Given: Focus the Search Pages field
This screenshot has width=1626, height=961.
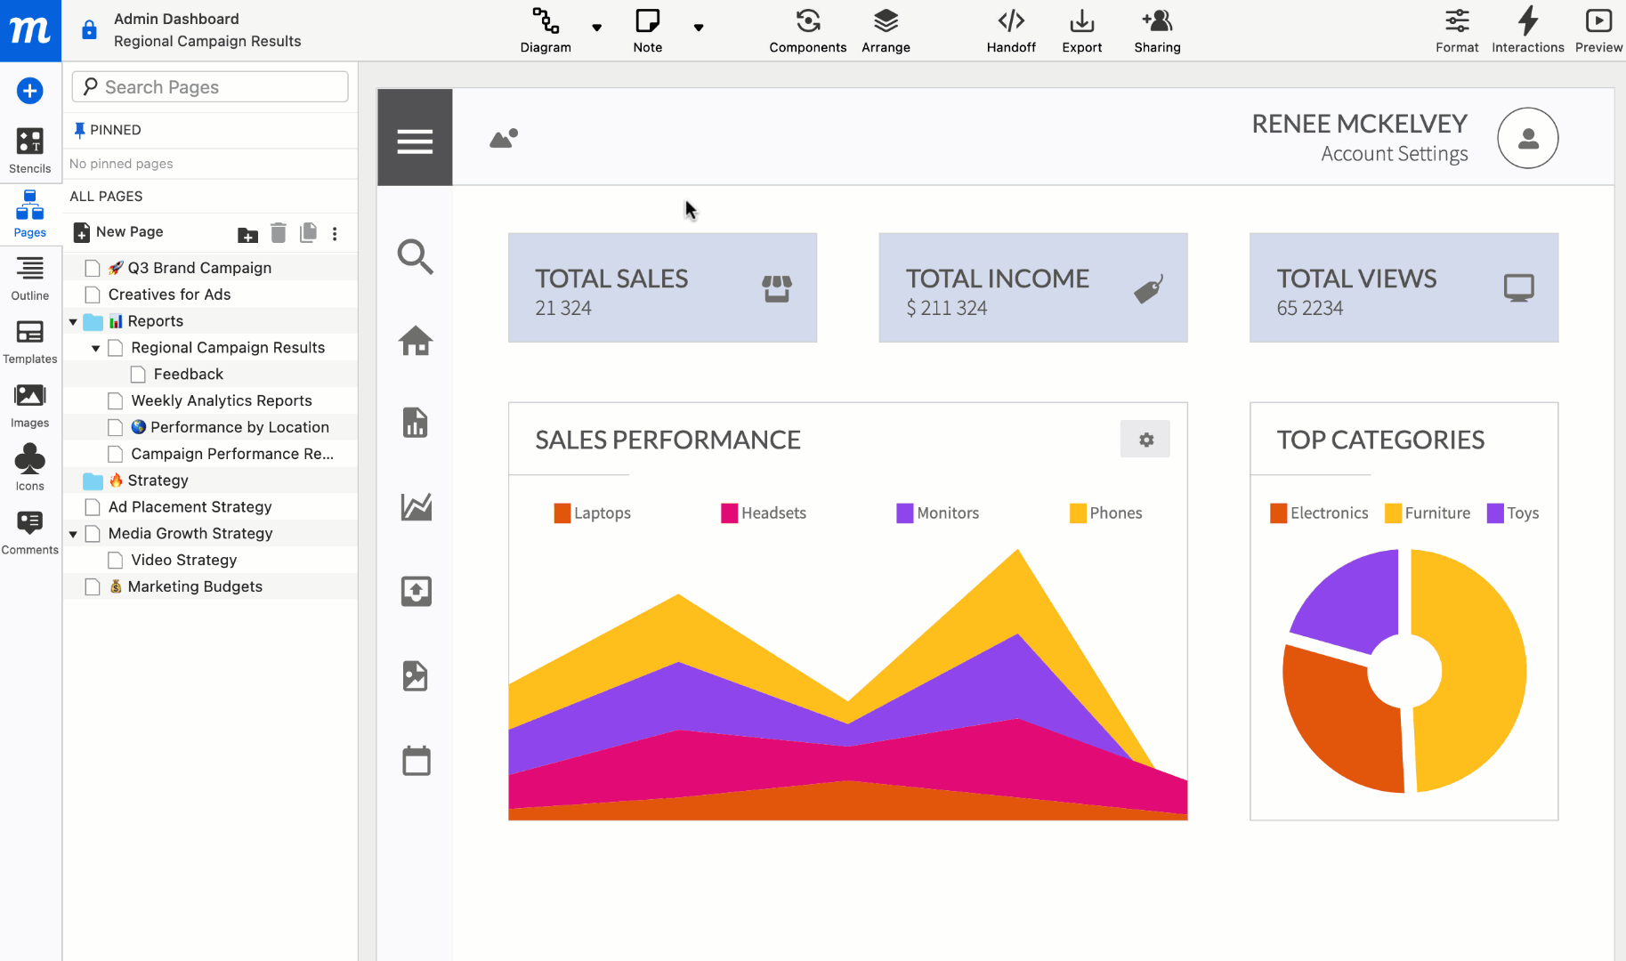Looking at the screenshot, I should [210, 87].
